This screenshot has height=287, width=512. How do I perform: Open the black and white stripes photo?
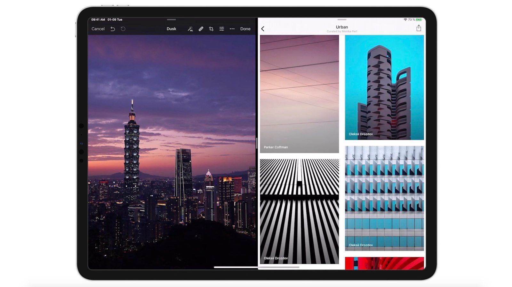[299, 211]
